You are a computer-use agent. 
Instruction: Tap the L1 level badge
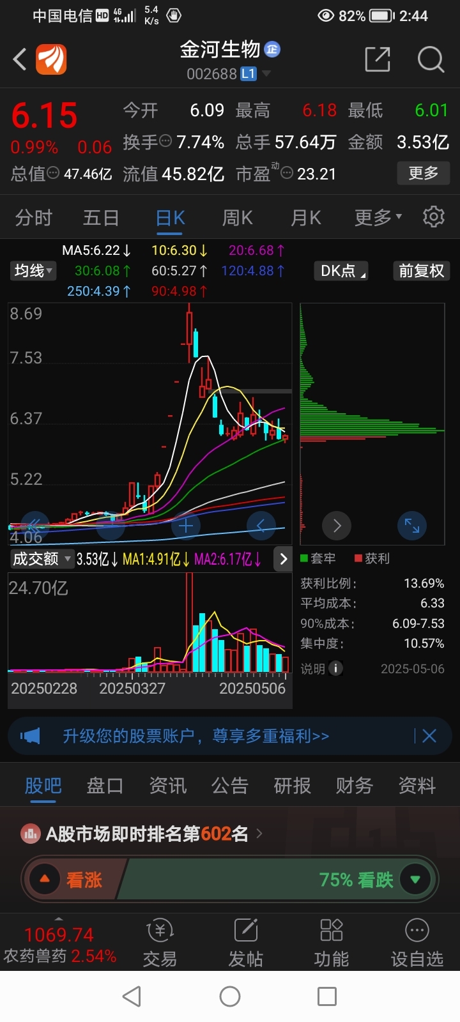click(248, 74)
